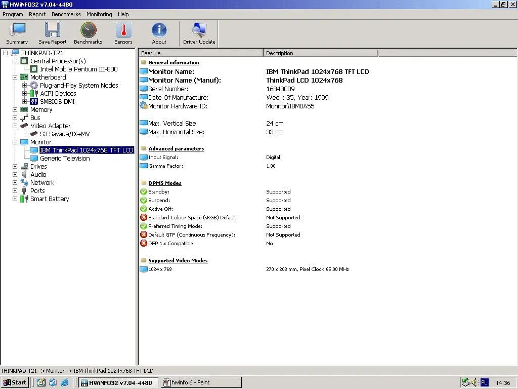Expand the Plug-and-Play System Nodes branch
518x389 pixels.
click(x=24, y=85)
